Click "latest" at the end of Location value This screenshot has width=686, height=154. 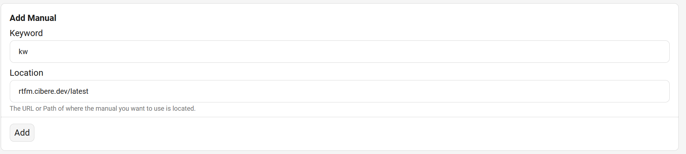(79, 91)
